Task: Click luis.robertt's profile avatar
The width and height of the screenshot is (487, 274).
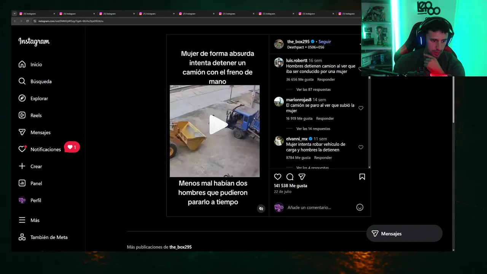Action: point(279,62)
